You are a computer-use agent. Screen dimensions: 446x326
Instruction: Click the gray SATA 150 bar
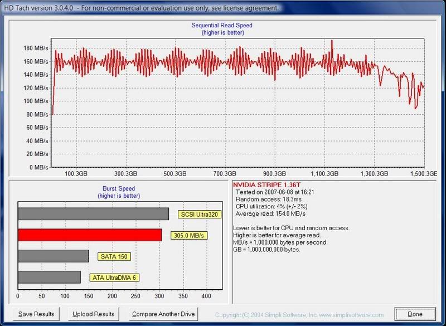pyautogui.click(x=53, y=256)
